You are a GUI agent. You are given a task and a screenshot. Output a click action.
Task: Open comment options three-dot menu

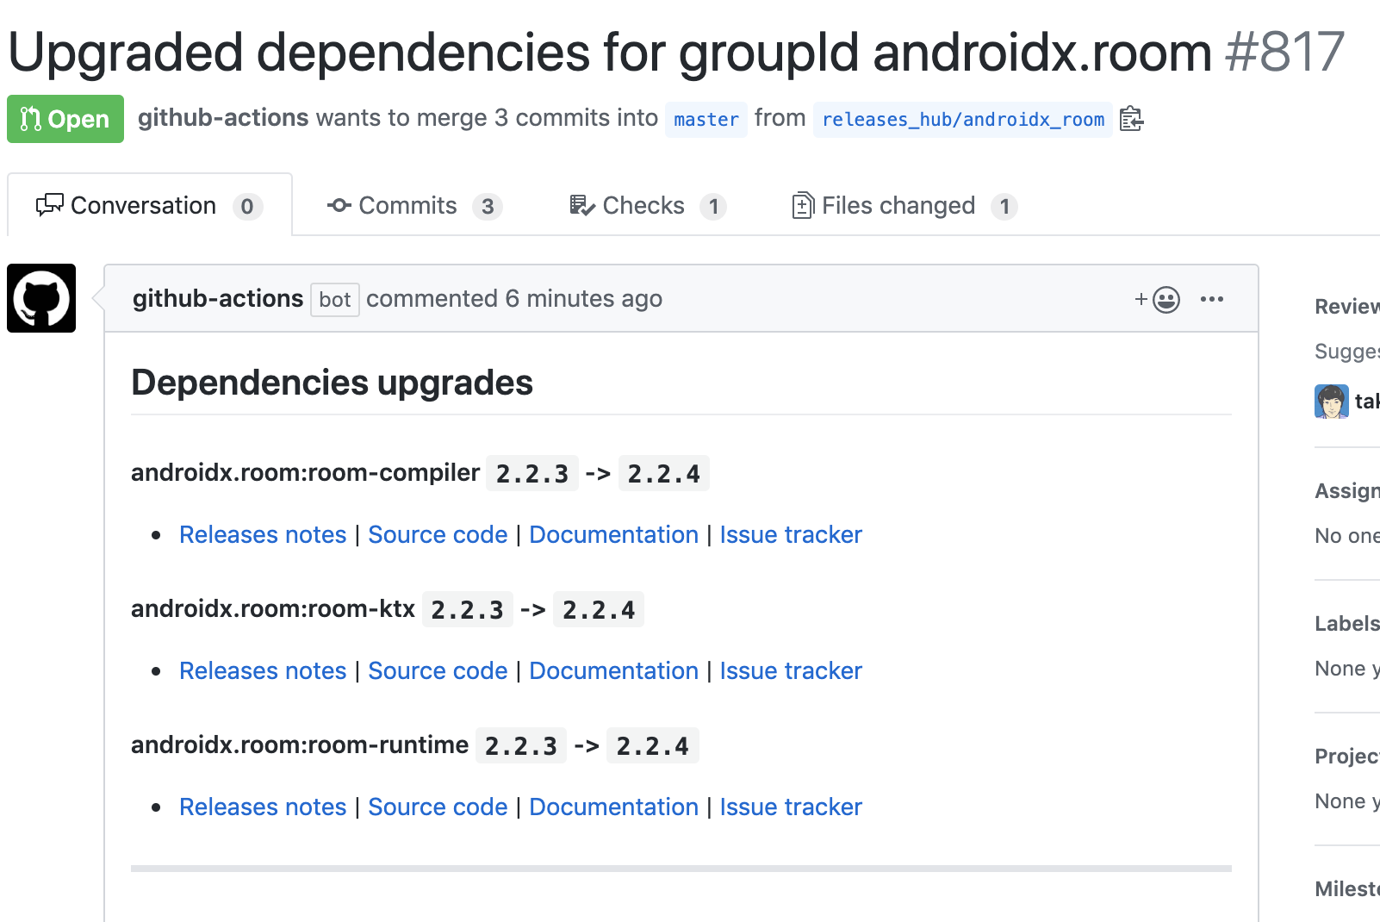click(x=1212, y=299)
